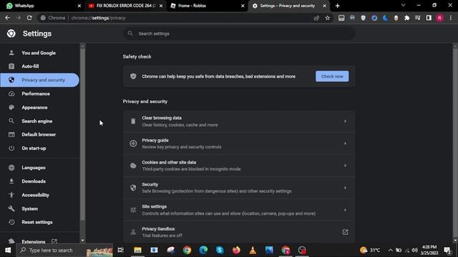Go back with the browser back arrow
The height and width of the screenshot is (257, 458).
coord(8,18)
